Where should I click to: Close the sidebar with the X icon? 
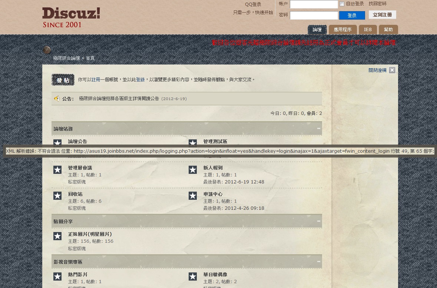click(392, 70)
